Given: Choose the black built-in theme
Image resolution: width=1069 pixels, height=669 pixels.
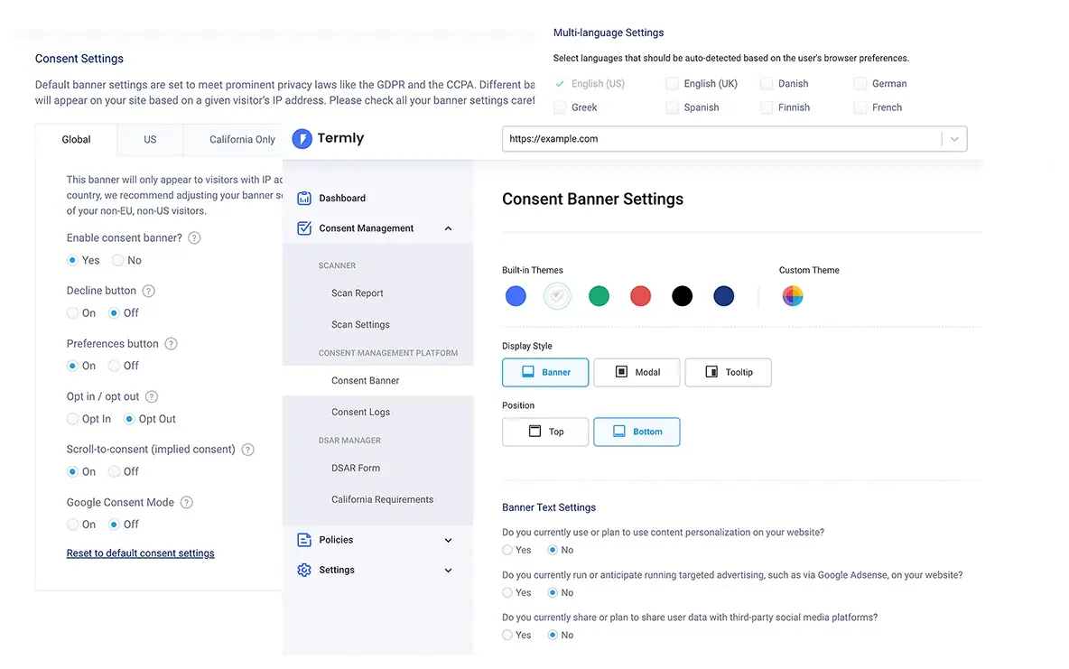Looking at the screenshot, I should click(682, 296).
